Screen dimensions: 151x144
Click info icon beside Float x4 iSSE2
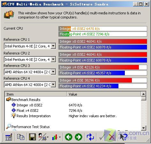pyautogui.click(x=14, y=110)
